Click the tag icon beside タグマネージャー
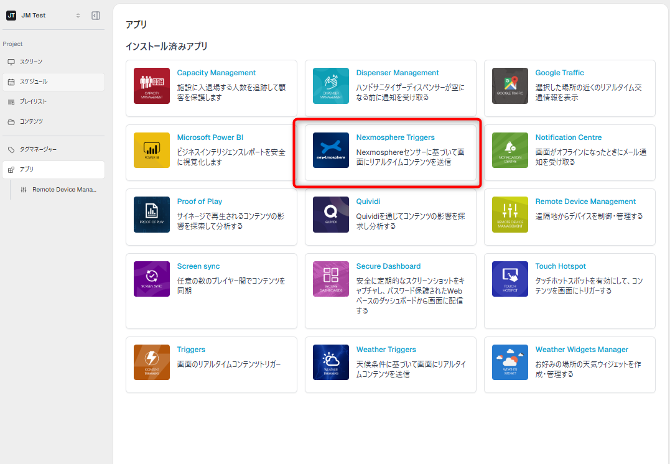Viewport: 670px width, 464px height. coord(11,149)
